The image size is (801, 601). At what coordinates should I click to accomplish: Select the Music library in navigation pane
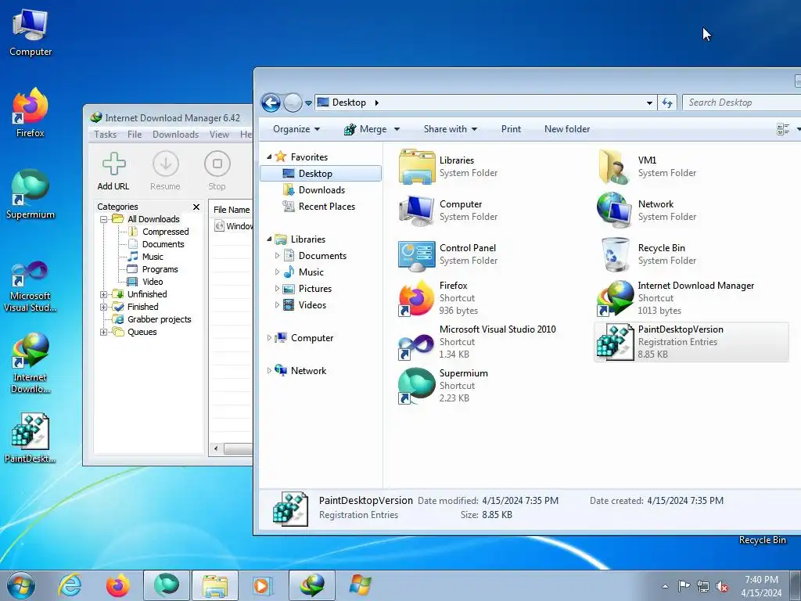click(311, 272)
